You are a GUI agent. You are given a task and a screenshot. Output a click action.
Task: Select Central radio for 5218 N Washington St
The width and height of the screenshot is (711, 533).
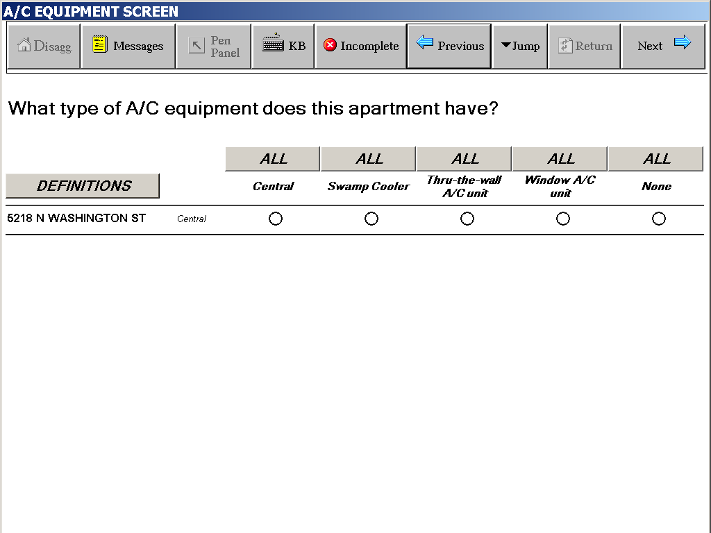(276, 219)
